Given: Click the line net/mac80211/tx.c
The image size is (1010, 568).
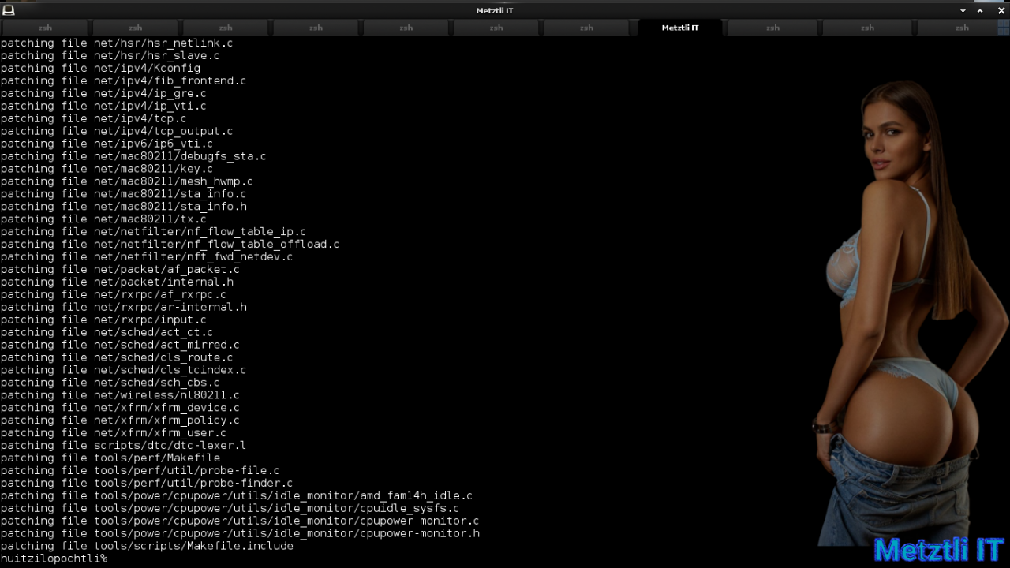Looking at the screenshot, I should click(103, 219).
